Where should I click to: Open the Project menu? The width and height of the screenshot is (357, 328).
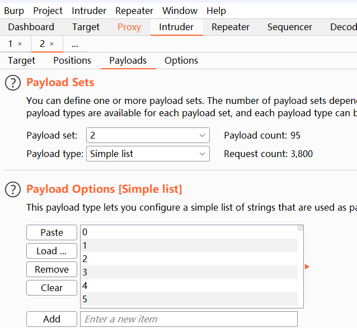pos(48,11)
